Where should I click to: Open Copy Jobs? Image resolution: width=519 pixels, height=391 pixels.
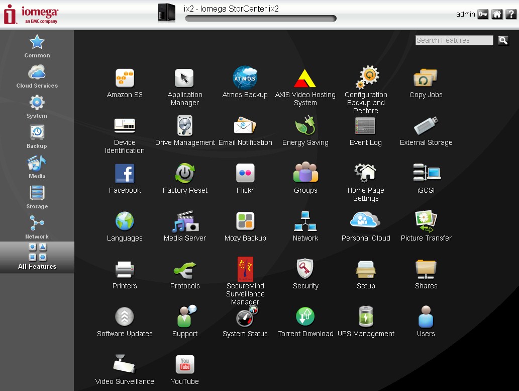[x=426, y=83]
